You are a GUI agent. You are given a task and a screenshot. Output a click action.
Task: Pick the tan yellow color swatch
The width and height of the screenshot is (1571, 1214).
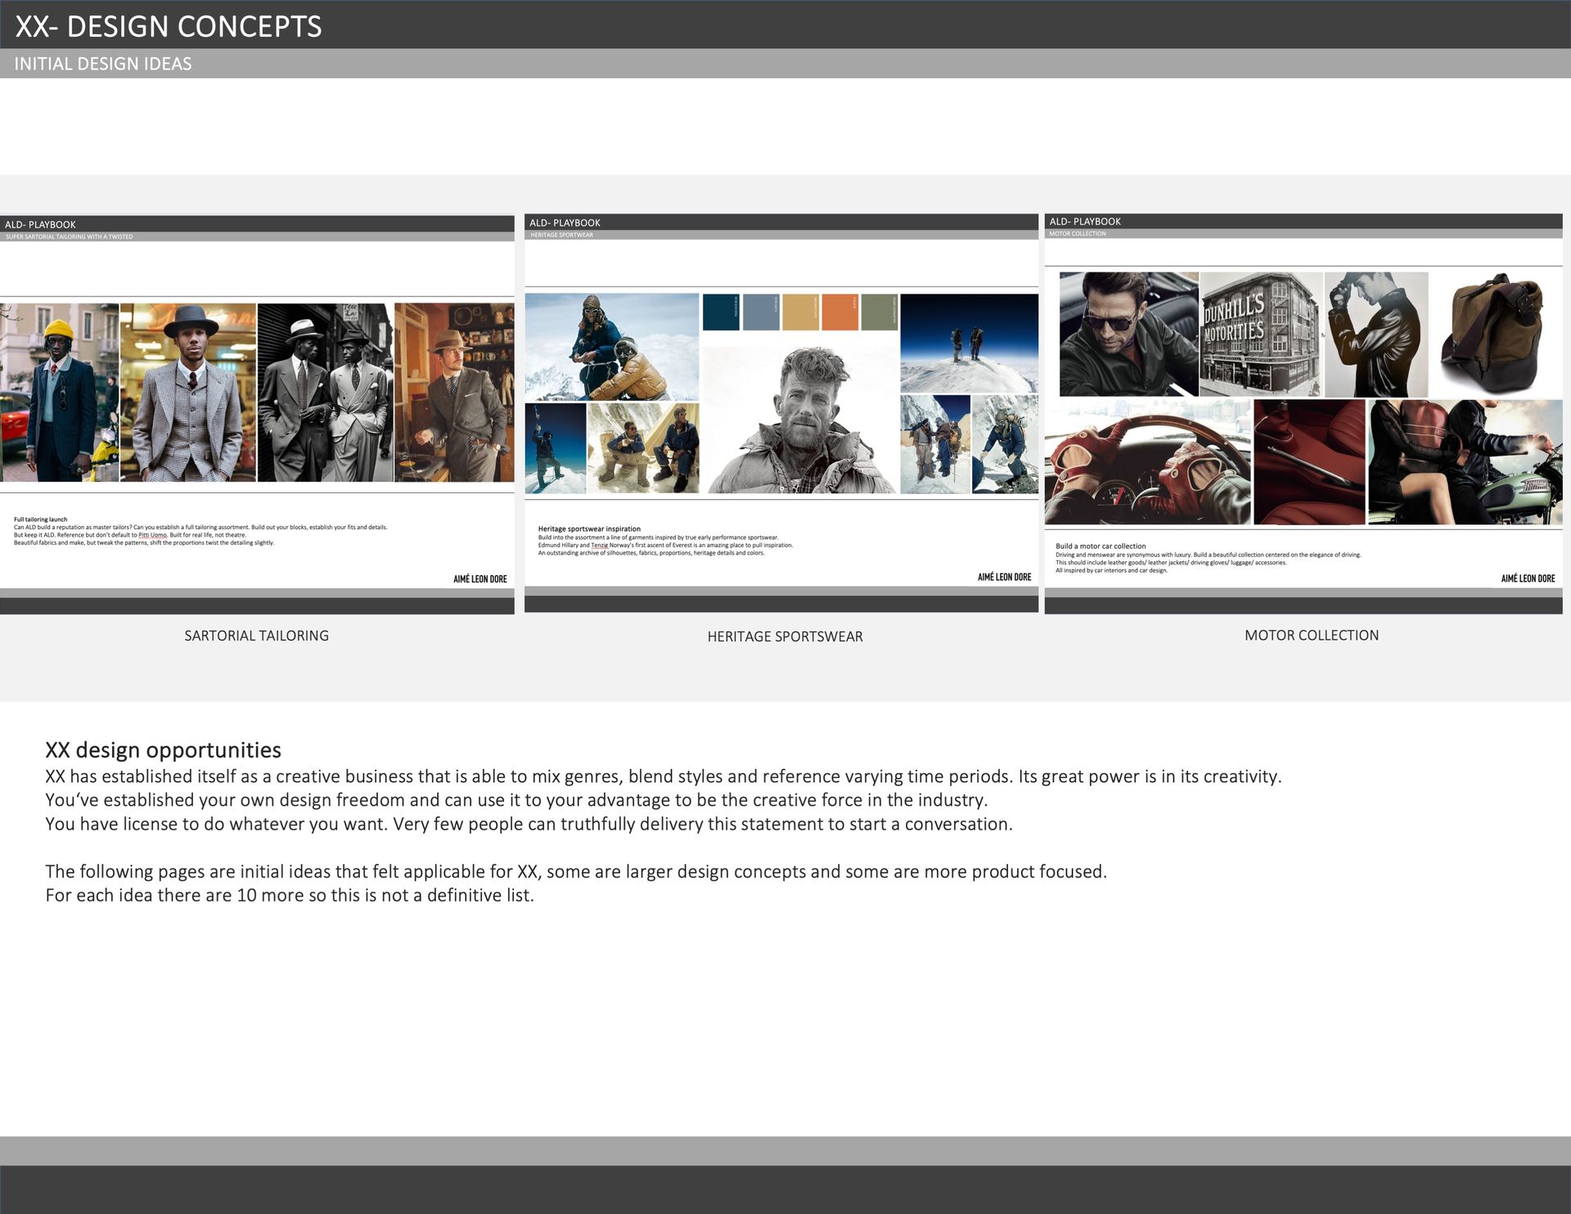click(x=800, y=312)
